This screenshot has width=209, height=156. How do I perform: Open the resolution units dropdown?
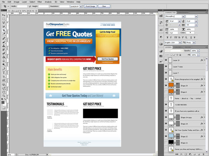click(81, 7)
